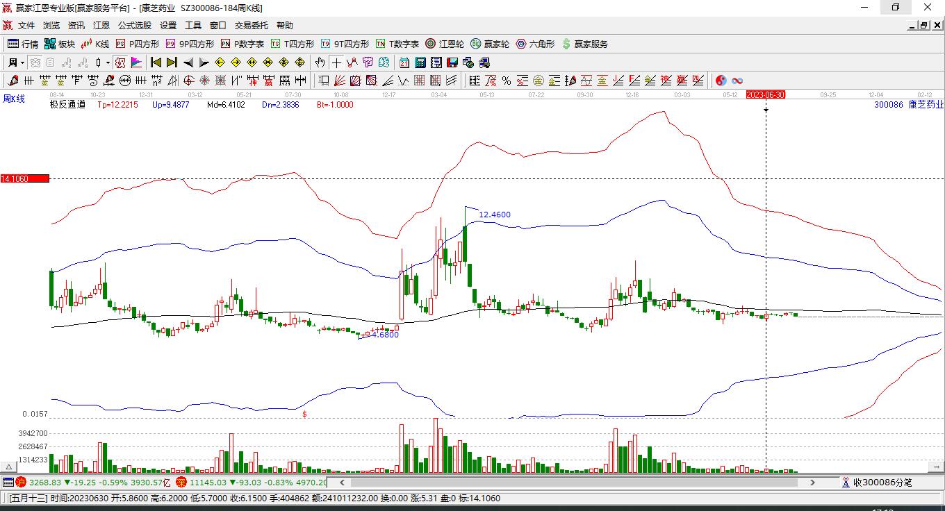Open the T数字表 tool
The width and height of the screenshot is (945, 511).
[x=397, y=44]
